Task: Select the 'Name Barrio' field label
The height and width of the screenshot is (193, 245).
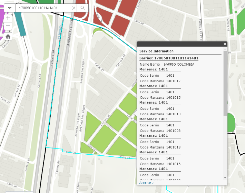Action: click(x=150, y=64)
